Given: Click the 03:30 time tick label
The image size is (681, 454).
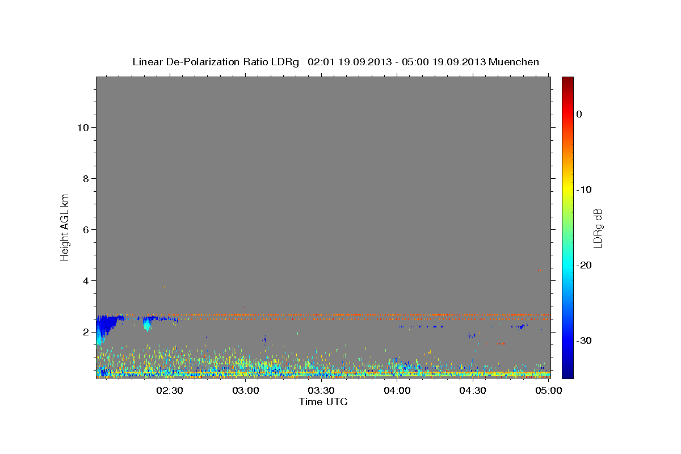Looking at the screenshot, I should coord(321,390).
